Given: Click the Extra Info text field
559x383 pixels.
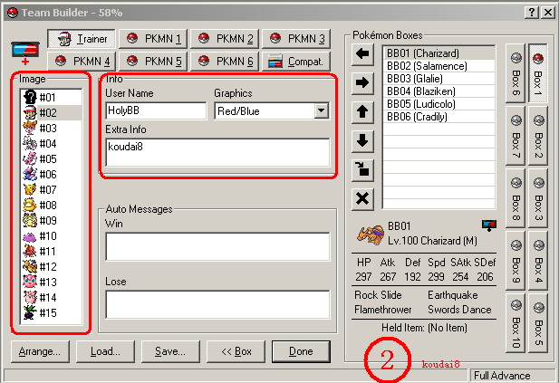Looking at the screenshot, I should pyautogui.click(x=217, y=152).
